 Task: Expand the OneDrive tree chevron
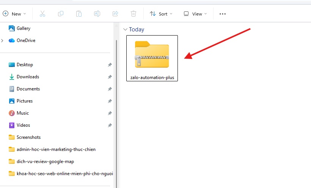pos(2,40)
